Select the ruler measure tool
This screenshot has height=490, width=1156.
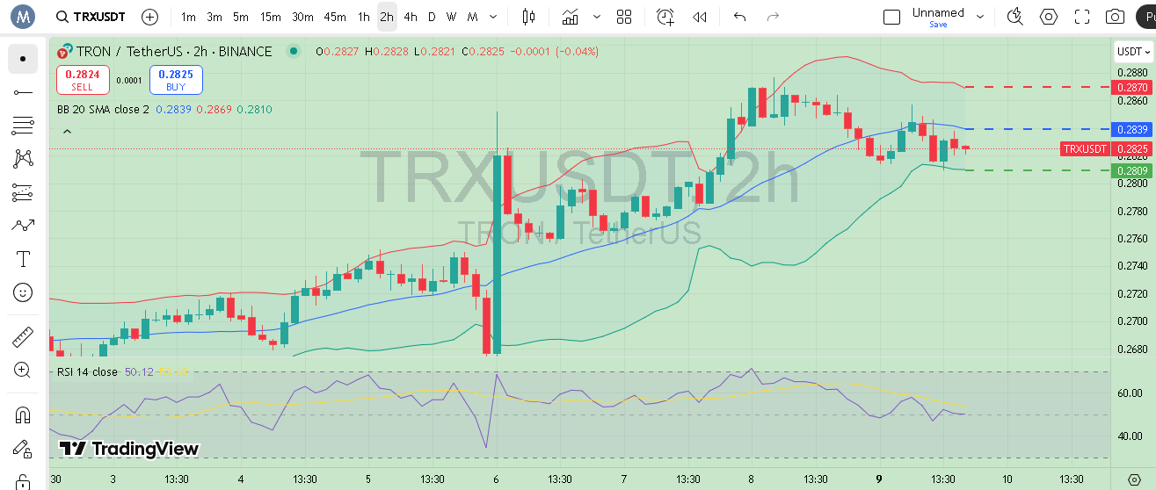point(23,336)
